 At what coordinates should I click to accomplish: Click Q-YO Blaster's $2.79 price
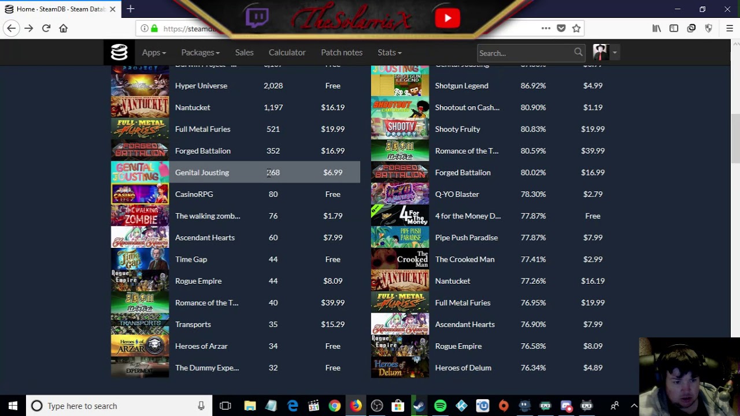click(x=593, y=194)
